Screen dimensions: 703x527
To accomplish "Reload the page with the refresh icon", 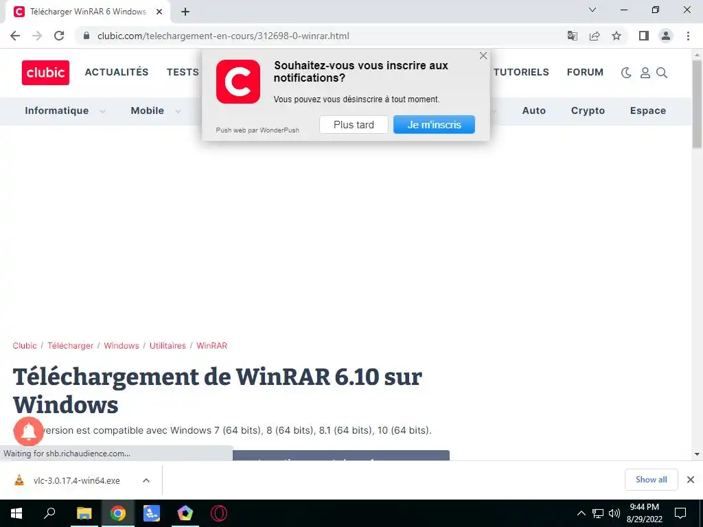I will click(x=59, y=36).
